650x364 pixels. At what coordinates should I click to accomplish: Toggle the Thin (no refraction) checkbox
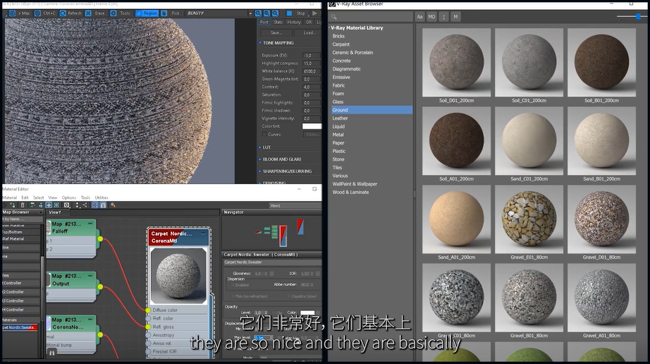tap(233, 296)
